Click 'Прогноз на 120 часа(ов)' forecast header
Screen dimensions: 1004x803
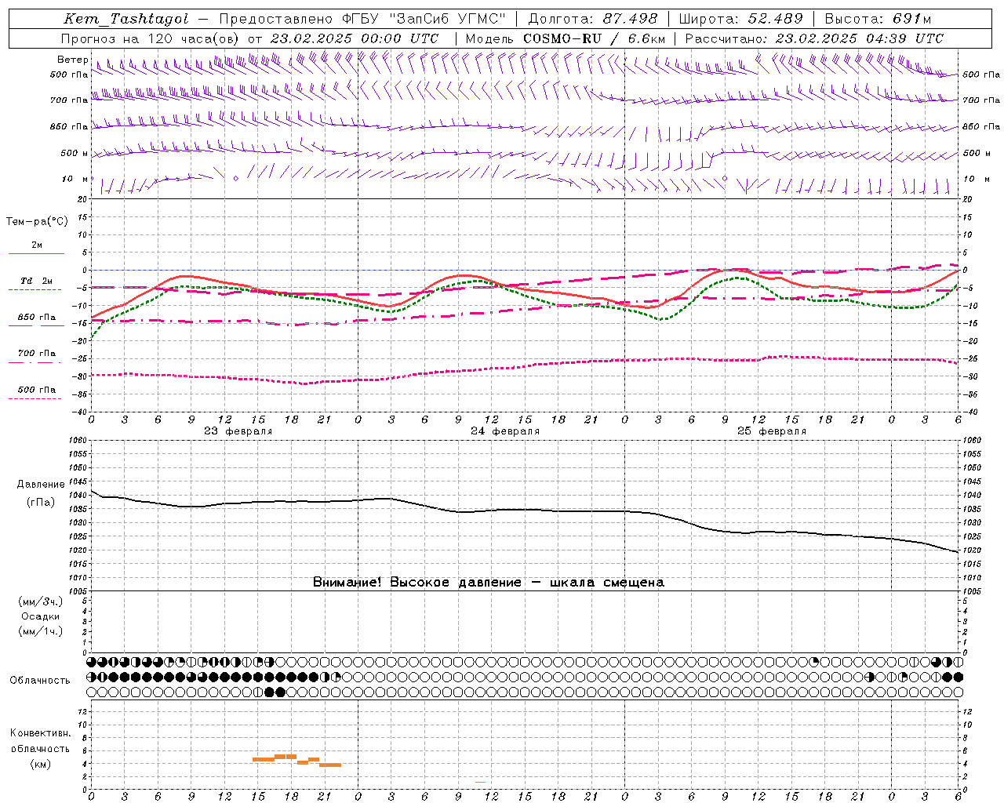pyautogui.click(x=151, y=38)
